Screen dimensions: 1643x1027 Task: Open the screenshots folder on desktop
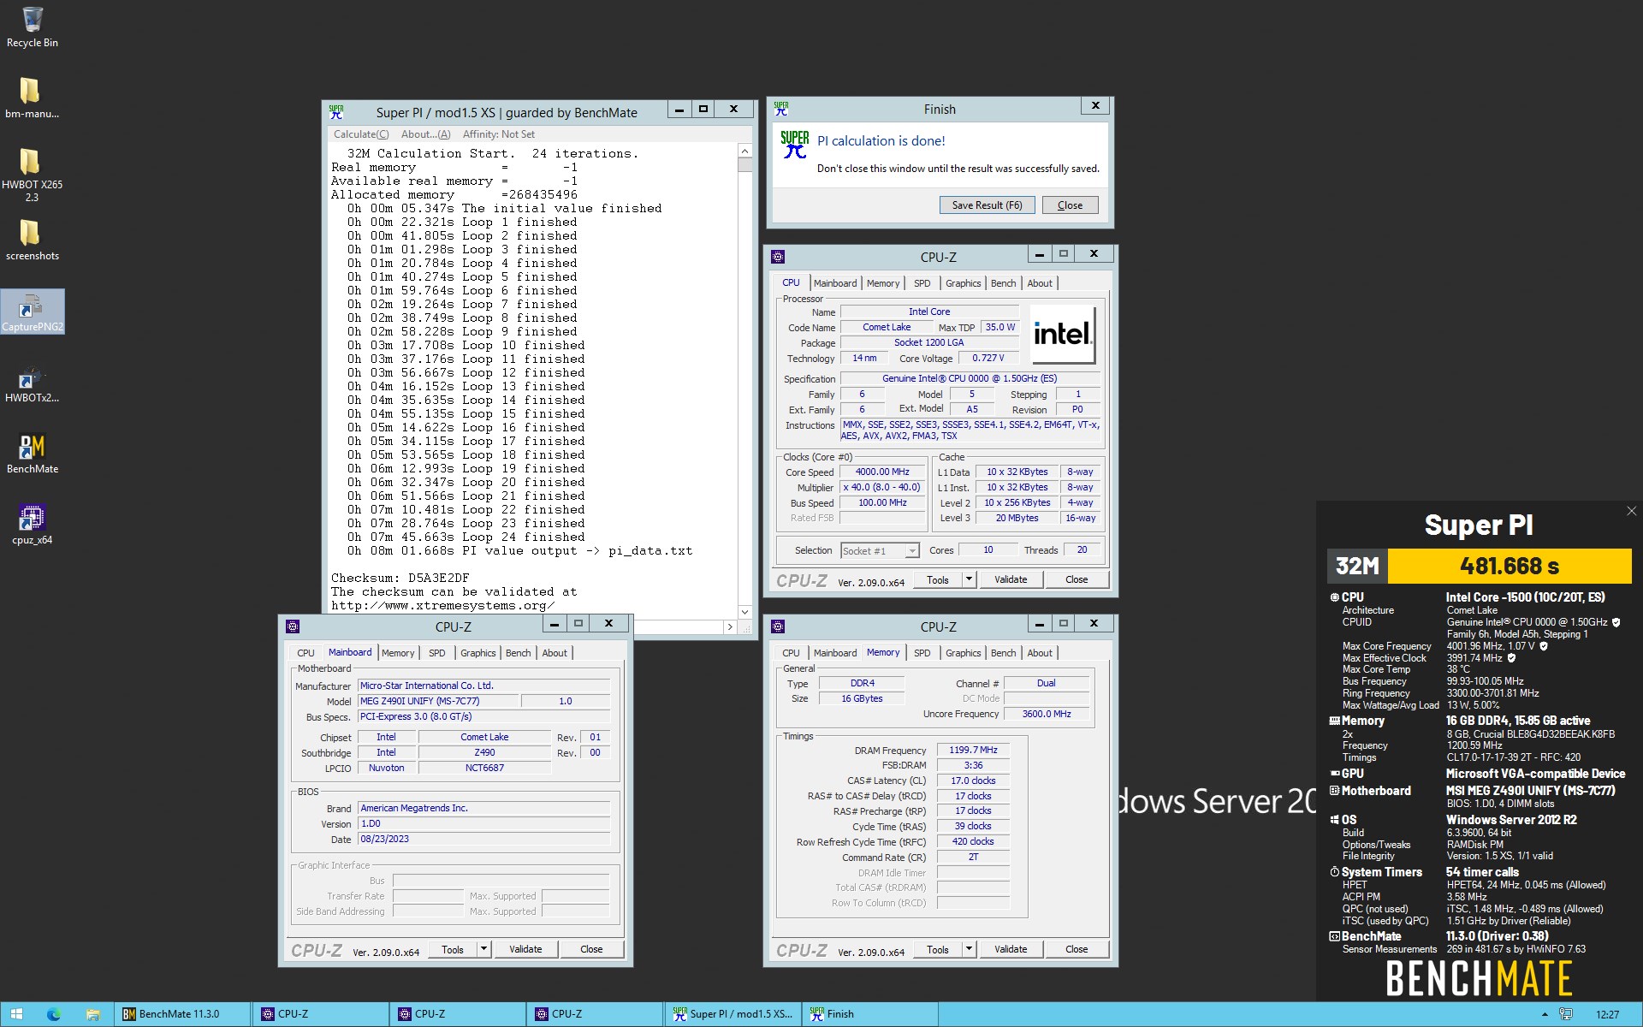32,240
